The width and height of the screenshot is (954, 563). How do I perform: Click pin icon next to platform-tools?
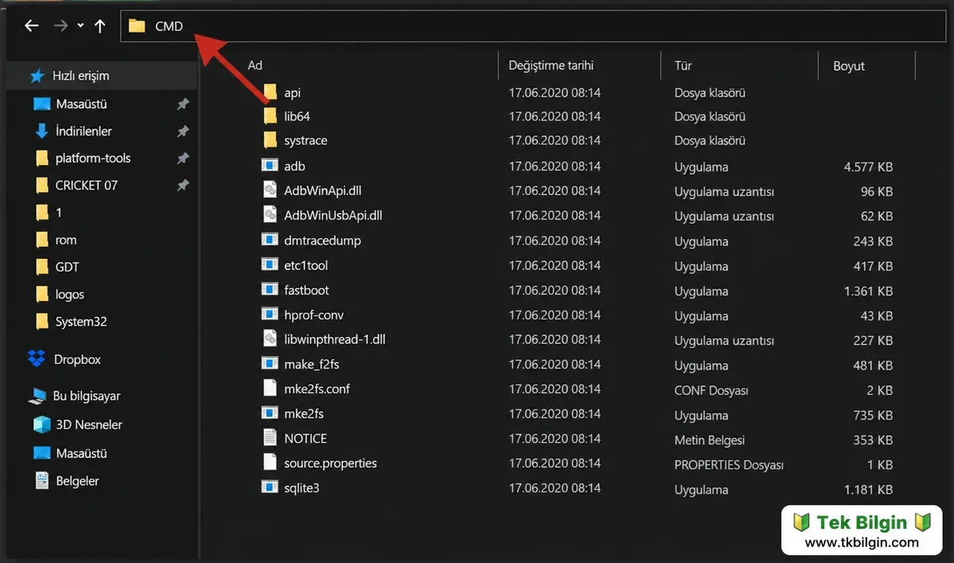183,158
